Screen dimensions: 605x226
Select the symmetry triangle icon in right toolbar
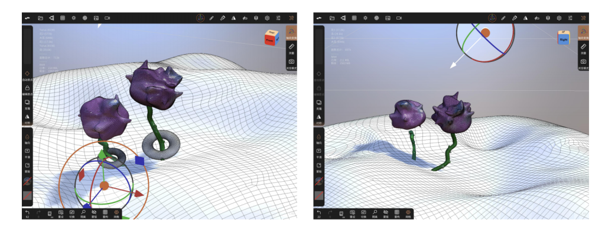pos(525,18)
